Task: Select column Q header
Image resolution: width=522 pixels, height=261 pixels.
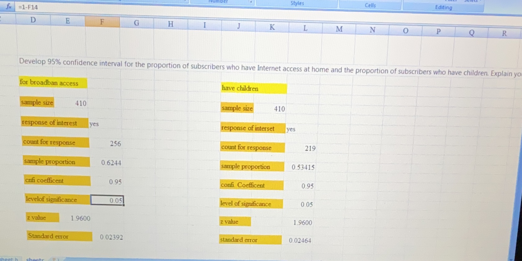Action: point(471,33)
